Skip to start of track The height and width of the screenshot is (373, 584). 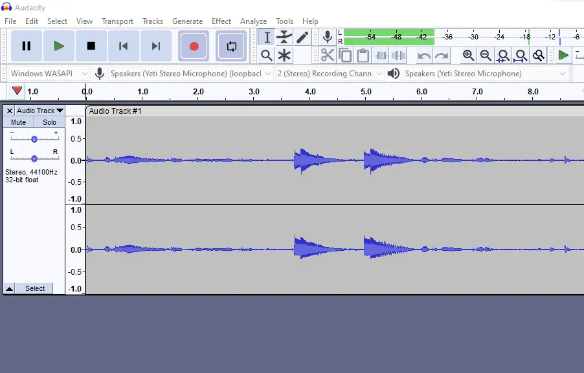click(123, 46)
